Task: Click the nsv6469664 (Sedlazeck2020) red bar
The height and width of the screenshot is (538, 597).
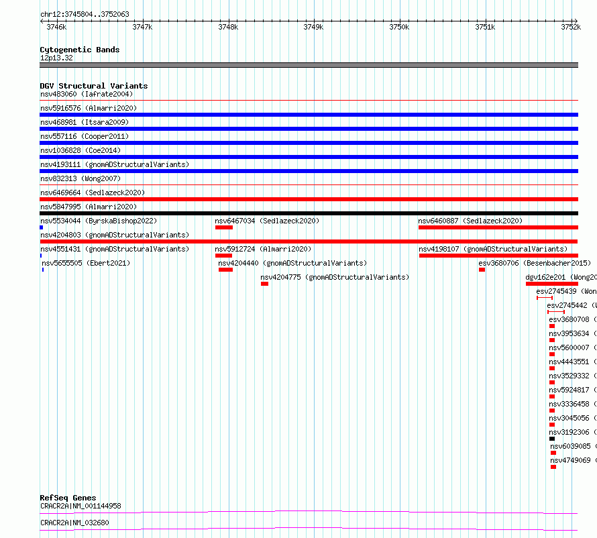Action: (309, 199)
